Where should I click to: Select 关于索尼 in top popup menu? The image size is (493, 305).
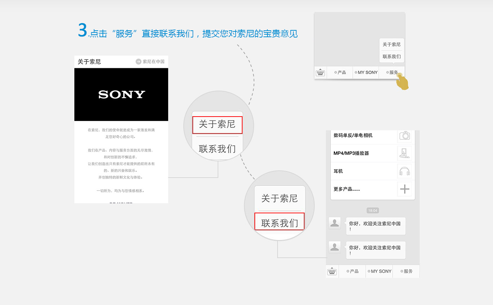coord(392,44)
